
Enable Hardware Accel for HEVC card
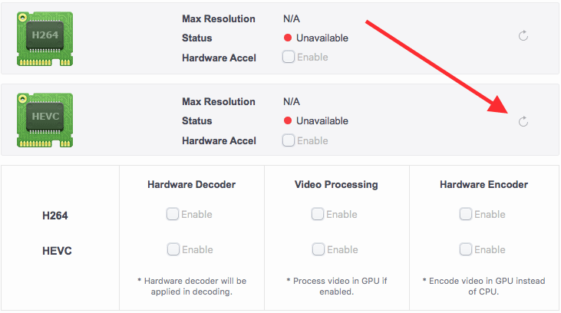(x=289, y=140)
